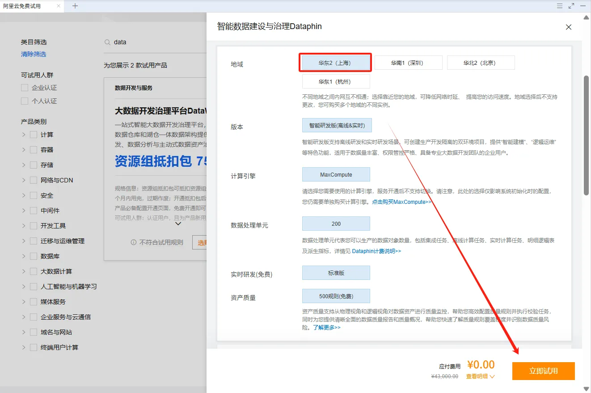The height and width of the screenshot is (393, 591).
Task: Click the fullscreen expand arrows icon
Action: point(571,6)
